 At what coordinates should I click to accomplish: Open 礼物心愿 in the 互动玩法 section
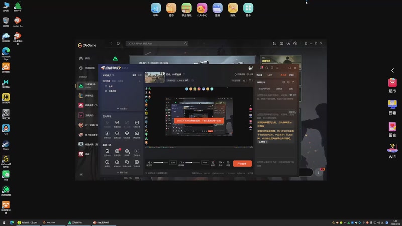(x=137, y=124)
